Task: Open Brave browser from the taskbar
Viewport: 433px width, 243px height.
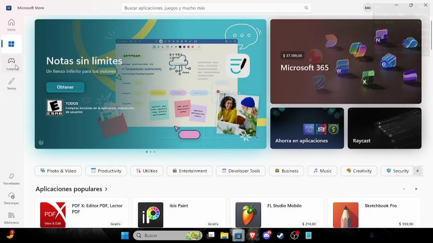Action: pos(252,235)
